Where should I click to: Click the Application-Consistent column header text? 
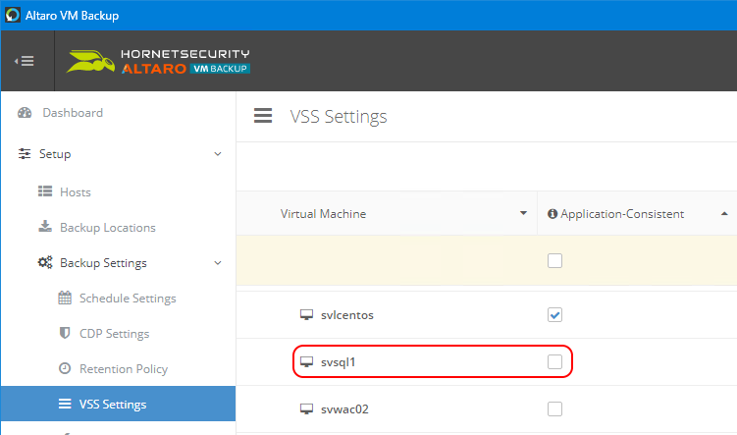click(622, 214)
